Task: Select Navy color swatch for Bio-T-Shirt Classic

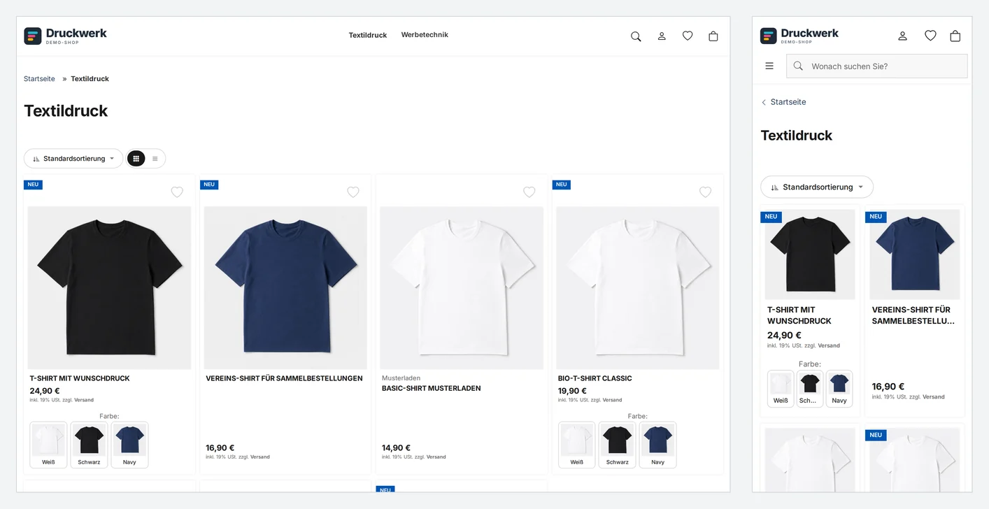Action: coord(657,445)
